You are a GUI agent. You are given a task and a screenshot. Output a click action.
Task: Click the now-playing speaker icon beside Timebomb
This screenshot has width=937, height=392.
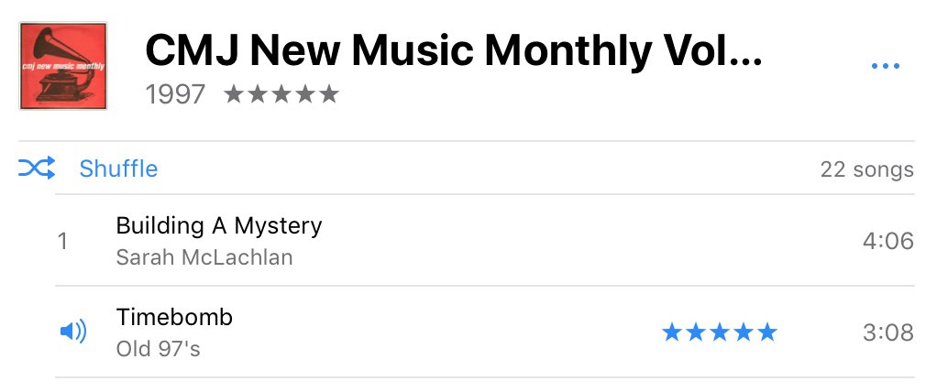pos(73,332)
